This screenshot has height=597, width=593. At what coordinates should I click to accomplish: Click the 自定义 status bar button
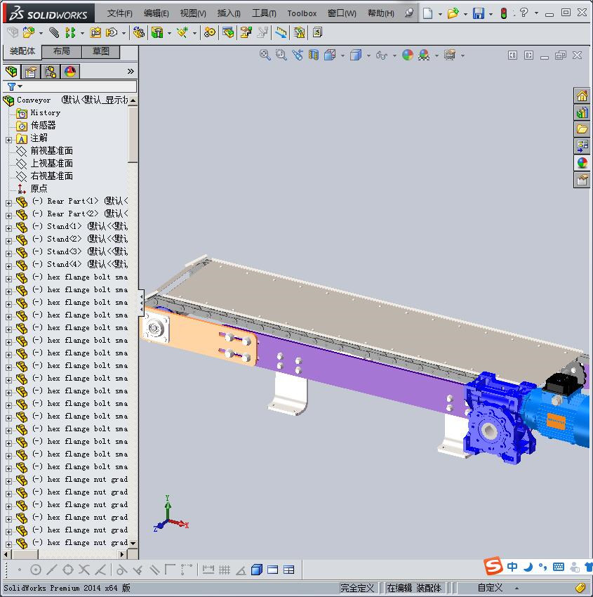click(490, 587)
